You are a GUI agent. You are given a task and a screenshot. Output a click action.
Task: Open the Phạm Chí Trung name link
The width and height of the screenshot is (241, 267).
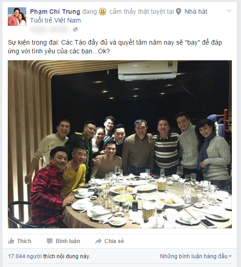(x=55, y=12)
